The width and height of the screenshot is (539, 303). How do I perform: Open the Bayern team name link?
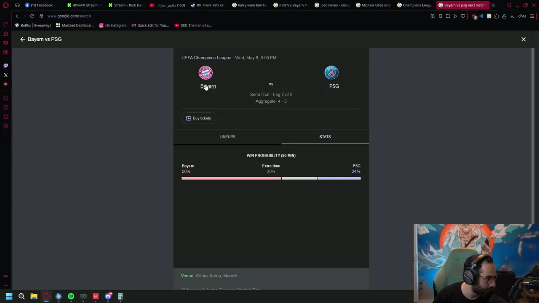(x=208, y=86)
